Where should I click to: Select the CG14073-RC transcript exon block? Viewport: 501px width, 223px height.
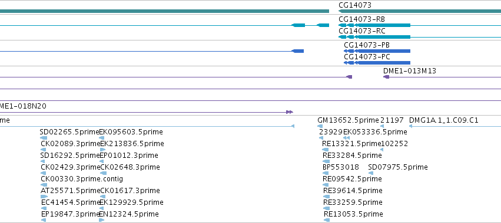pos(383,38)
